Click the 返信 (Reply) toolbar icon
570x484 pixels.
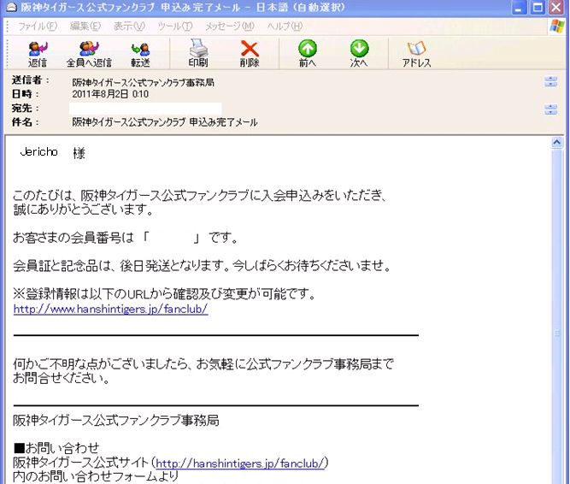38,54
